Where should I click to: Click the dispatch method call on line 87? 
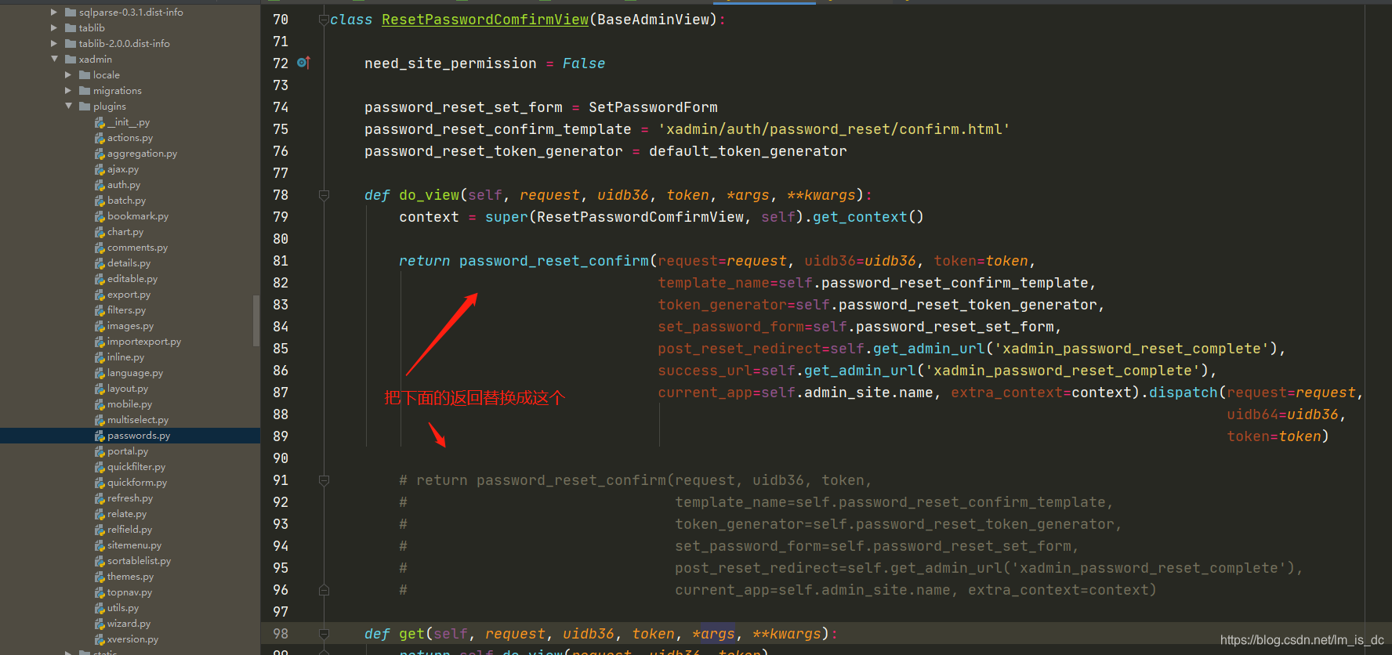click(1184, 393)
